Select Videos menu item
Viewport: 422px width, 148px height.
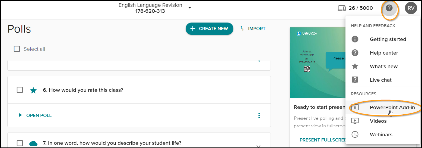[383, 121]
